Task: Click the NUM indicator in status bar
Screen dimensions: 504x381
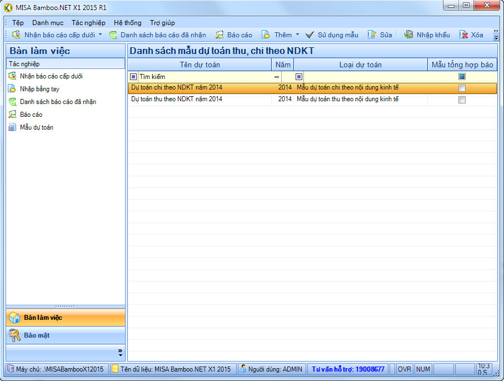Action: click(x=423, y=369)
